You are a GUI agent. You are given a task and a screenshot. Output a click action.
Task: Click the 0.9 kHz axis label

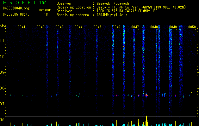point(3,72)
